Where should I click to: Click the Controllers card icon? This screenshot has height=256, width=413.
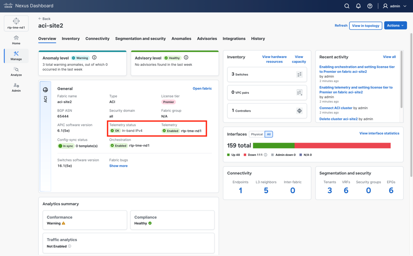pyautogui.click(x=300, y=111)
